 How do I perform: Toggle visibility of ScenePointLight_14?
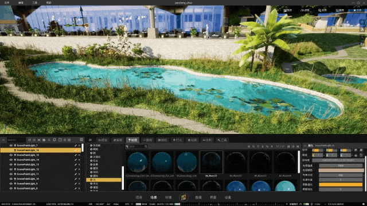pyautogui.click(x=11, y=160)
